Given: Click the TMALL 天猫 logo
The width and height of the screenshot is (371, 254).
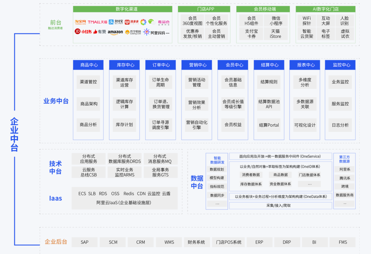Looking at the screenshot, I should pyautogui.click(x=97, y=22).
